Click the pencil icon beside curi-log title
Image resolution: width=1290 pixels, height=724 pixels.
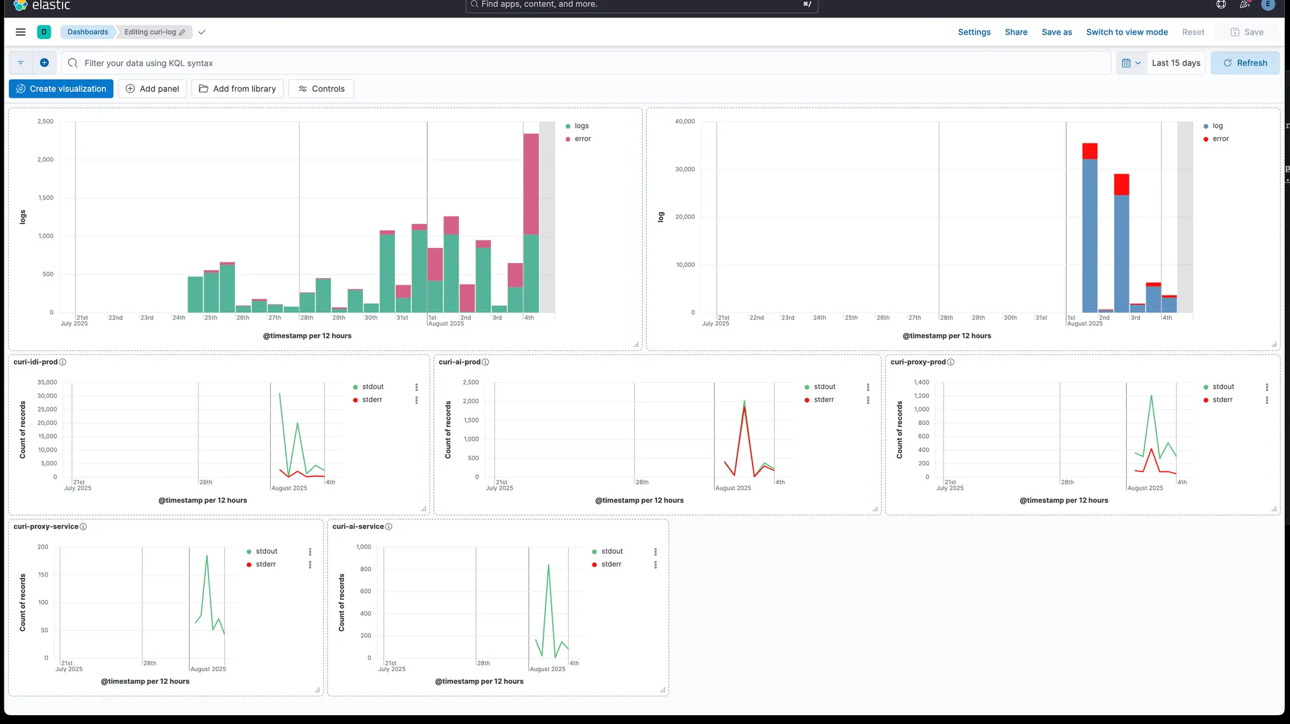182,32
